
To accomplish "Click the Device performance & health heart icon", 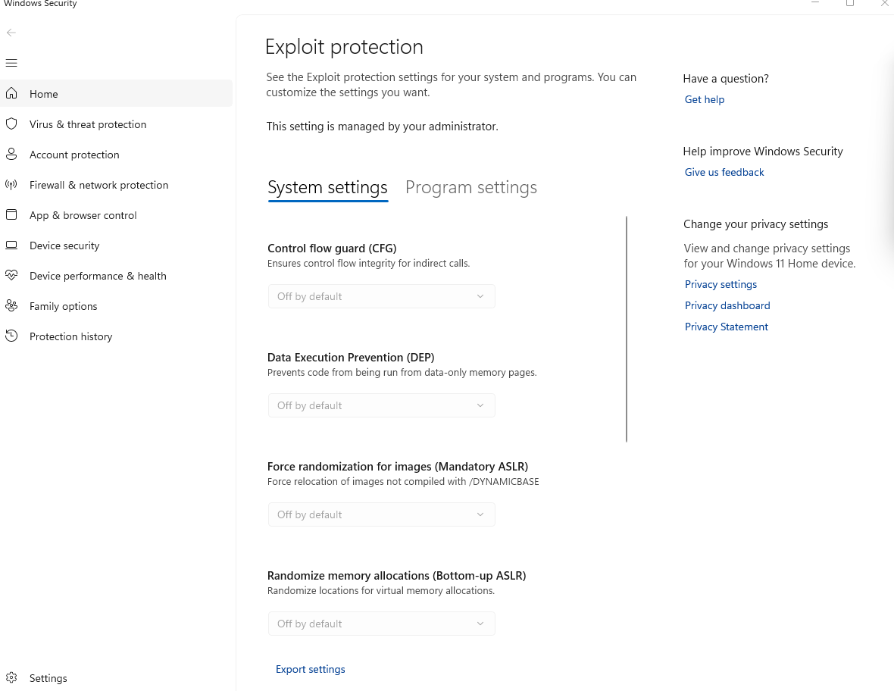I will click(11, 276).
